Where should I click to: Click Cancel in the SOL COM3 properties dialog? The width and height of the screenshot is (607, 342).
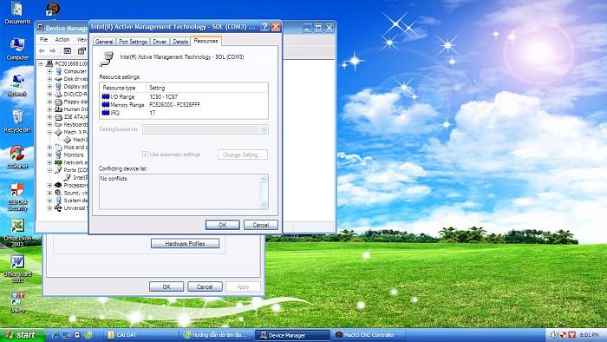pos(260,225)
